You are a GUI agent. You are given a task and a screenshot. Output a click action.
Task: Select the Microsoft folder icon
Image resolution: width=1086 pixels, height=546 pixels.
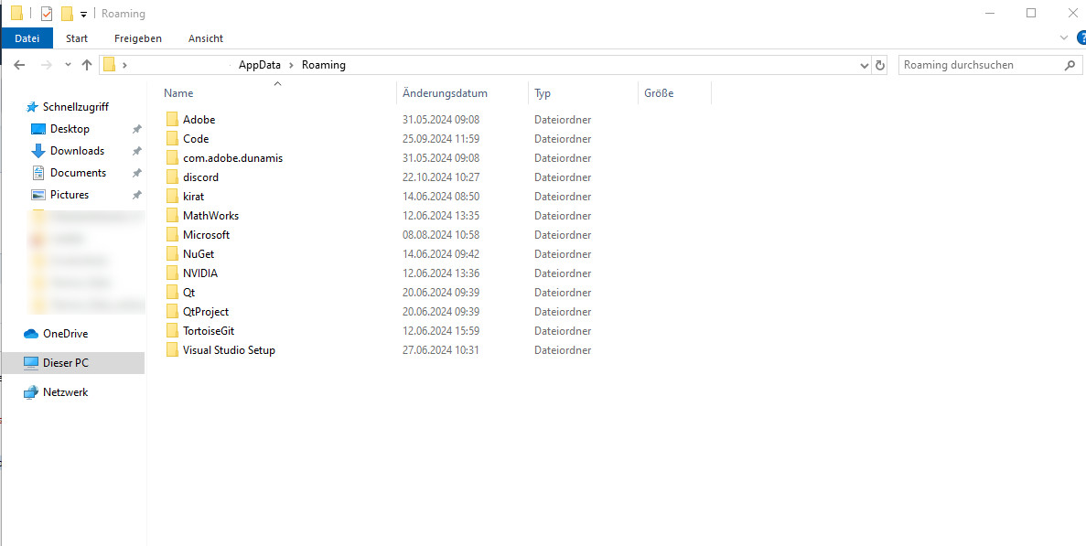coord(172,235)
